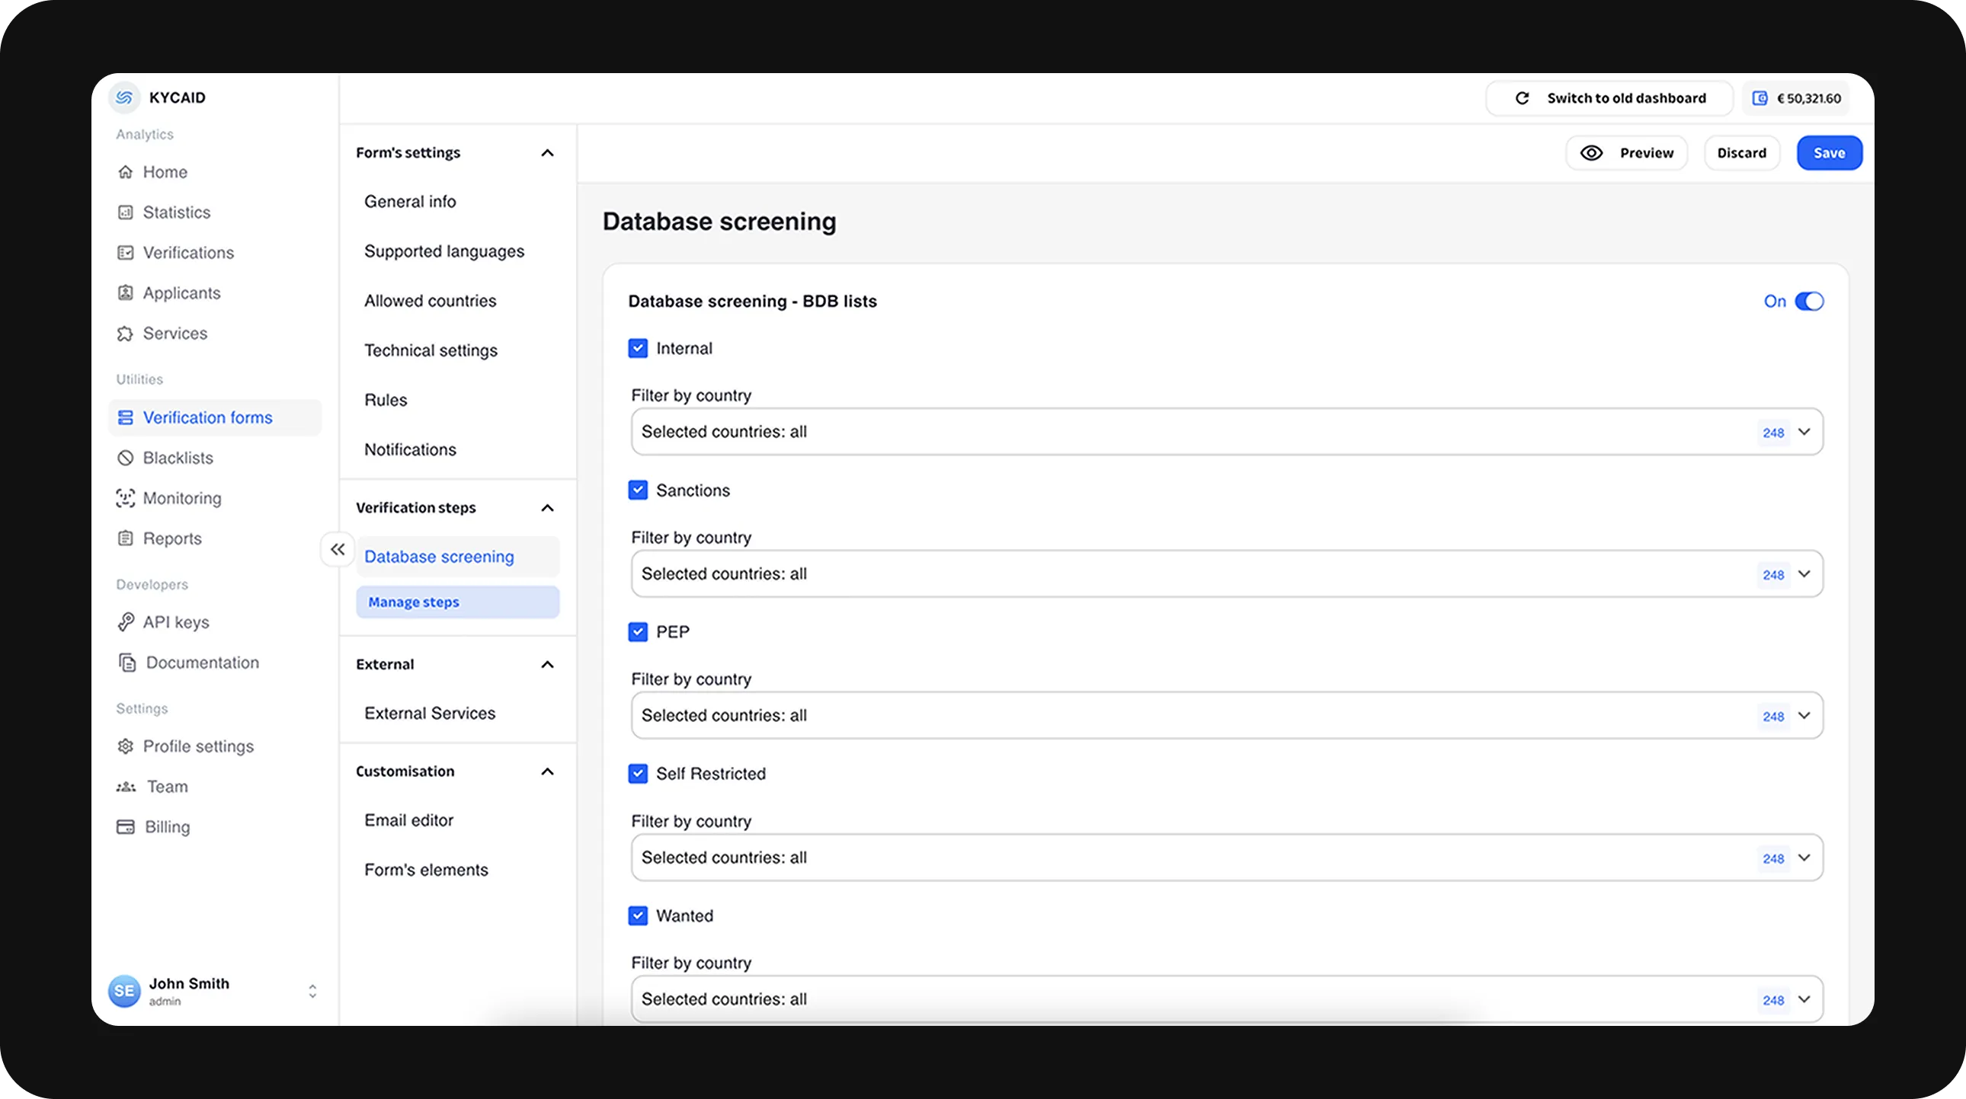Discard the current form changes
This screenshot has height=1099, width=1966.
(1742, 152)
